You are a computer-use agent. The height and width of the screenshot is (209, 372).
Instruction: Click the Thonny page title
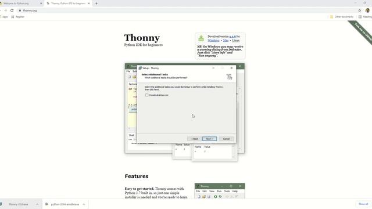click(x=142, y=38)
